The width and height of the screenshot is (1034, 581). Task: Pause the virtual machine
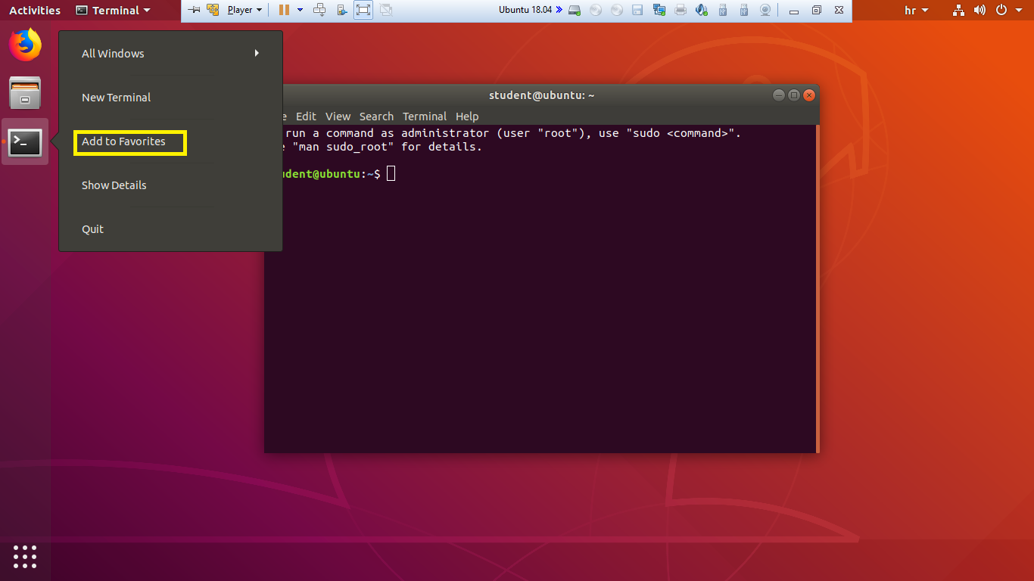click(284, 10)
